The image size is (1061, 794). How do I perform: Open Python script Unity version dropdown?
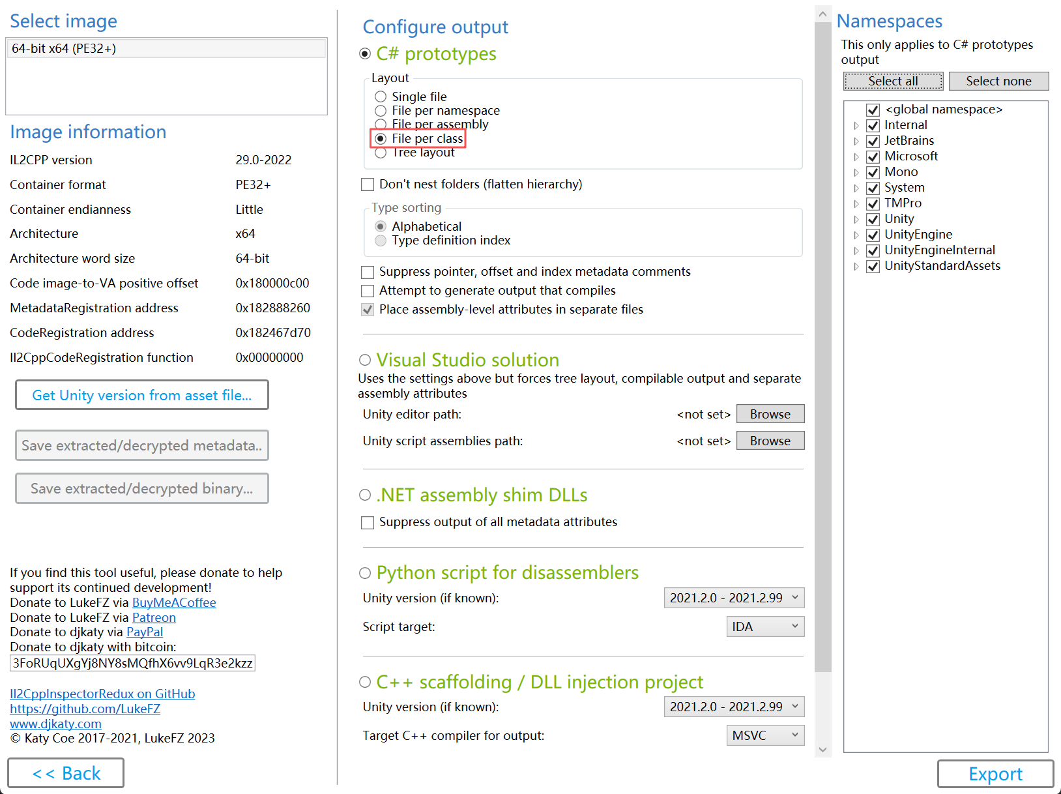734,598
